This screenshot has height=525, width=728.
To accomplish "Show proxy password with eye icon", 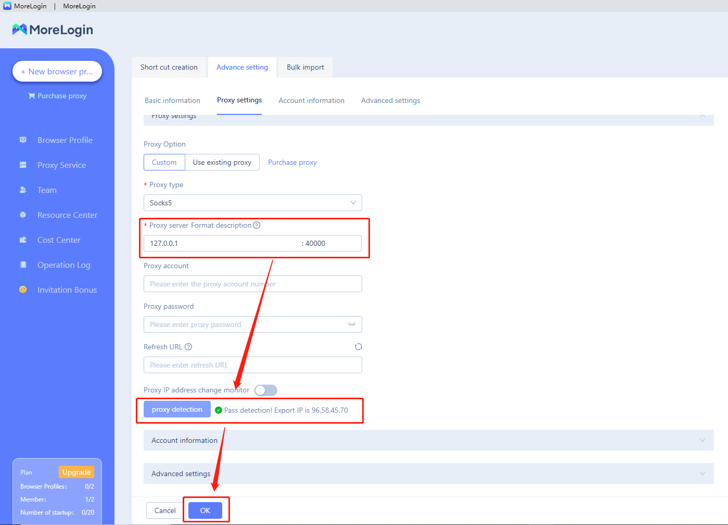I will pyautogui.click(x=352, y=324).
